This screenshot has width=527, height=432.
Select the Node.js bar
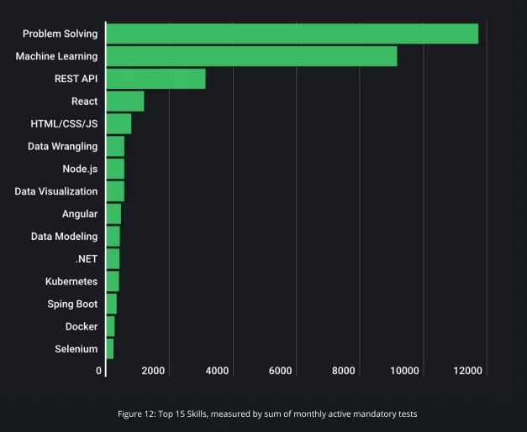115,169
